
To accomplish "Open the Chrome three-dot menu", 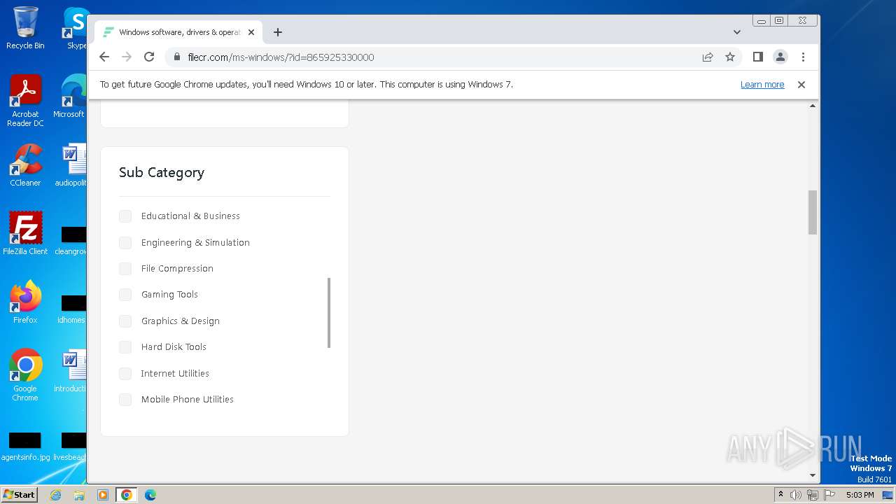I will 803,57.
